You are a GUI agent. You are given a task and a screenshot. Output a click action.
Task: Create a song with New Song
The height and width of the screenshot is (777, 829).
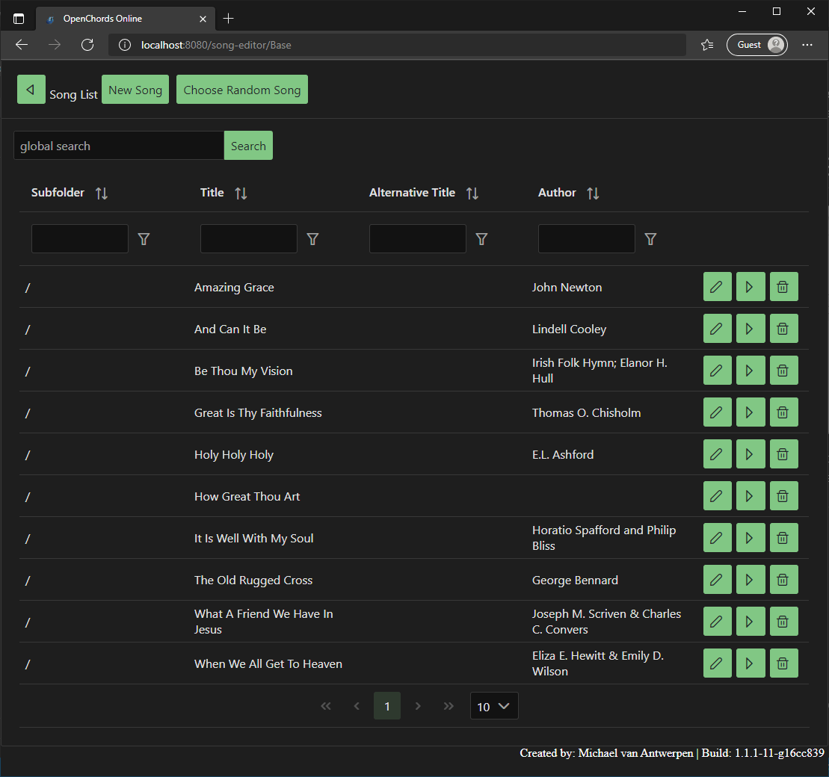click(x=135, y=89)
